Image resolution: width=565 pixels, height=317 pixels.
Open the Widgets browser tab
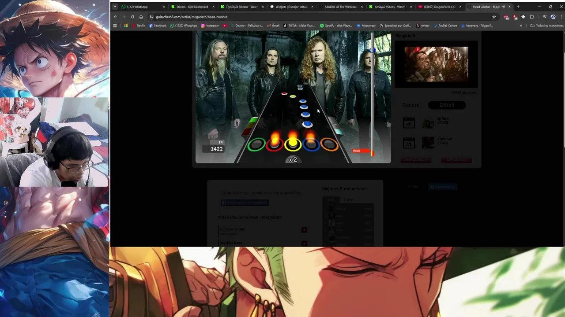coord(291,7)
